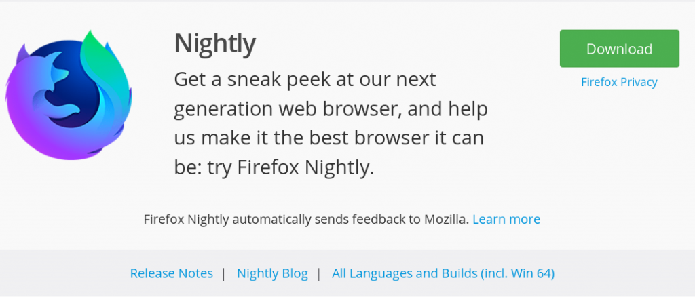Open All Languages and Builds link

tap(443, 273)
